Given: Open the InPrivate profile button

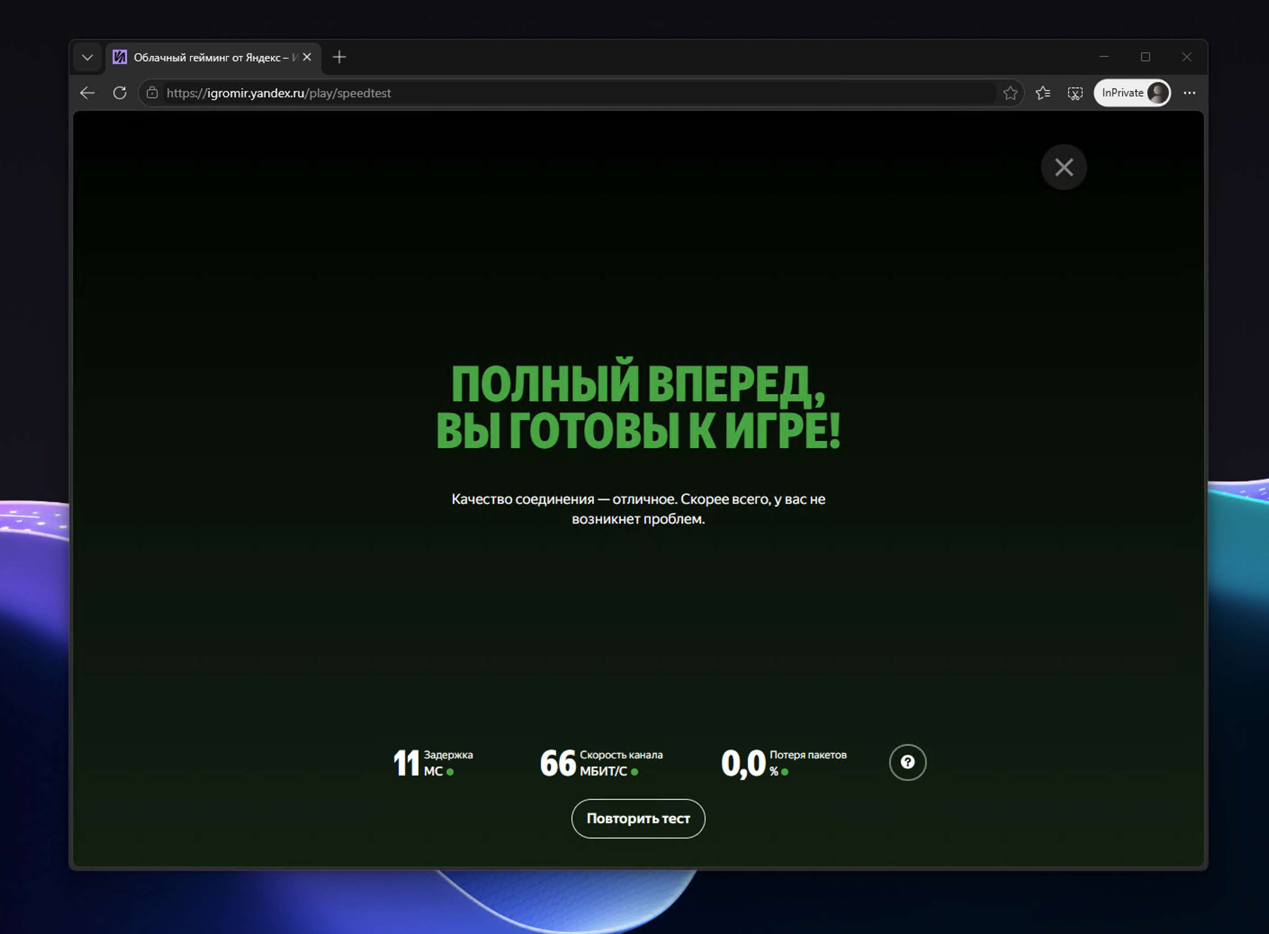Looking at the screenshot, I should (x=1132, y=93).
